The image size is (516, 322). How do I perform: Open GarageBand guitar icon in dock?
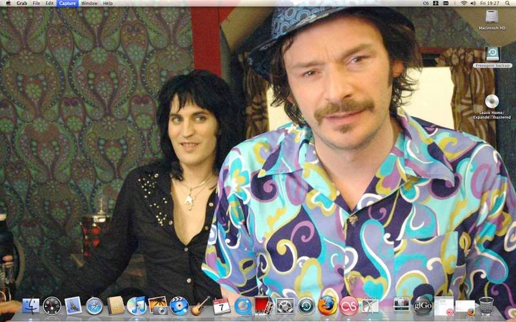(x=200, y=305)
